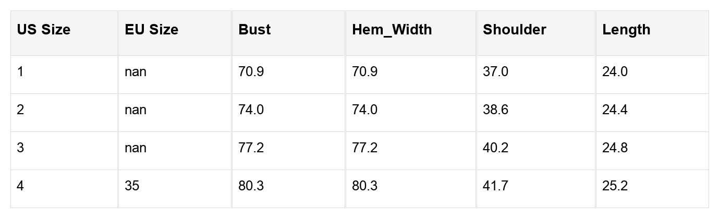This screenshot has height=218, width=719.
Task: Click the Bust cell showing 80.3
Action: (x=251, y=186)
